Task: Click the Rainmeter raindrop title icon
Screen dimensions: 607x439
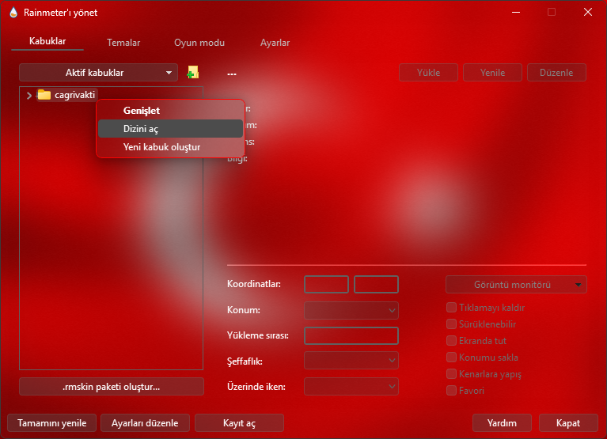Action: 13,13
